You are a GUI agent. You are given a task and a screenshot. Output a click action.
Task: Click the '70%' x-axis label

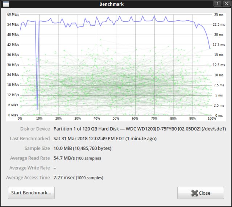tap(154, 119)
